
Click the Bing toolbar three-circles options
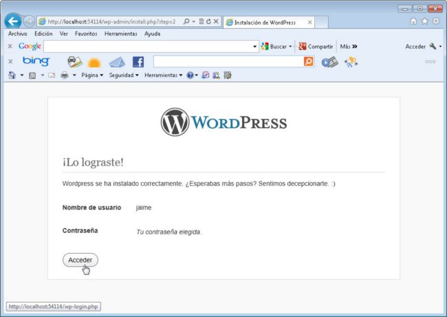click(x=430, y=62)
